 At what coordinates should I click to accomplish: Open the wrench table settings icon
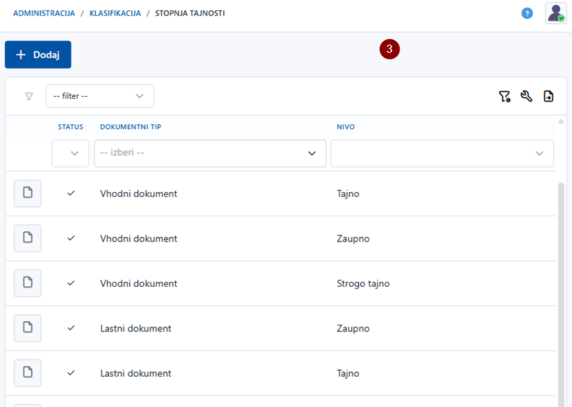click(527, 97)
